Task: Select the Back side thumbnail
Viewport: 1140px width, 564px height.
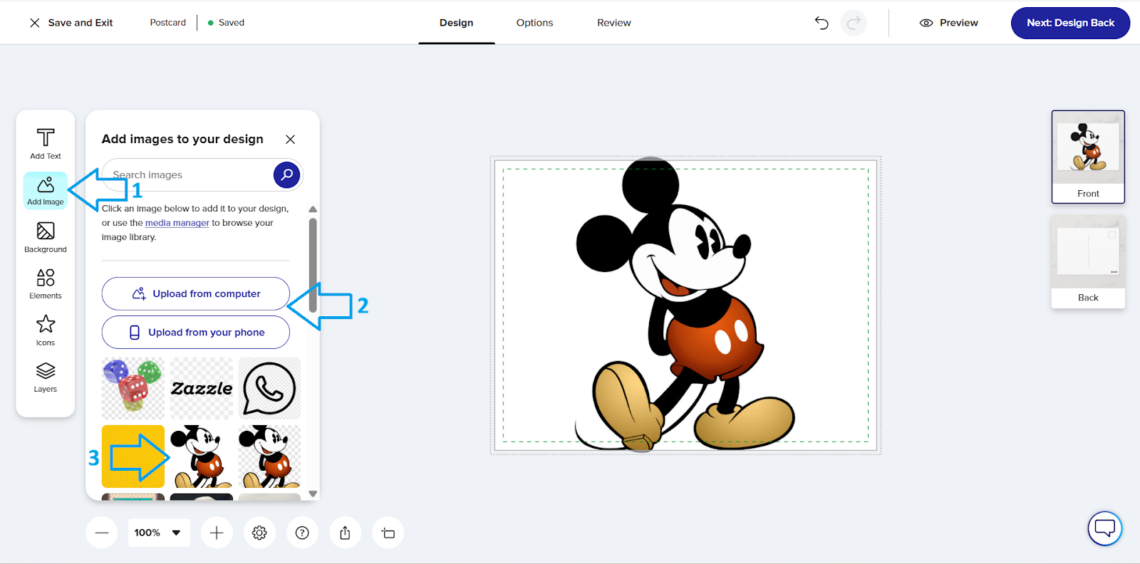Action: click(1087, 261)
